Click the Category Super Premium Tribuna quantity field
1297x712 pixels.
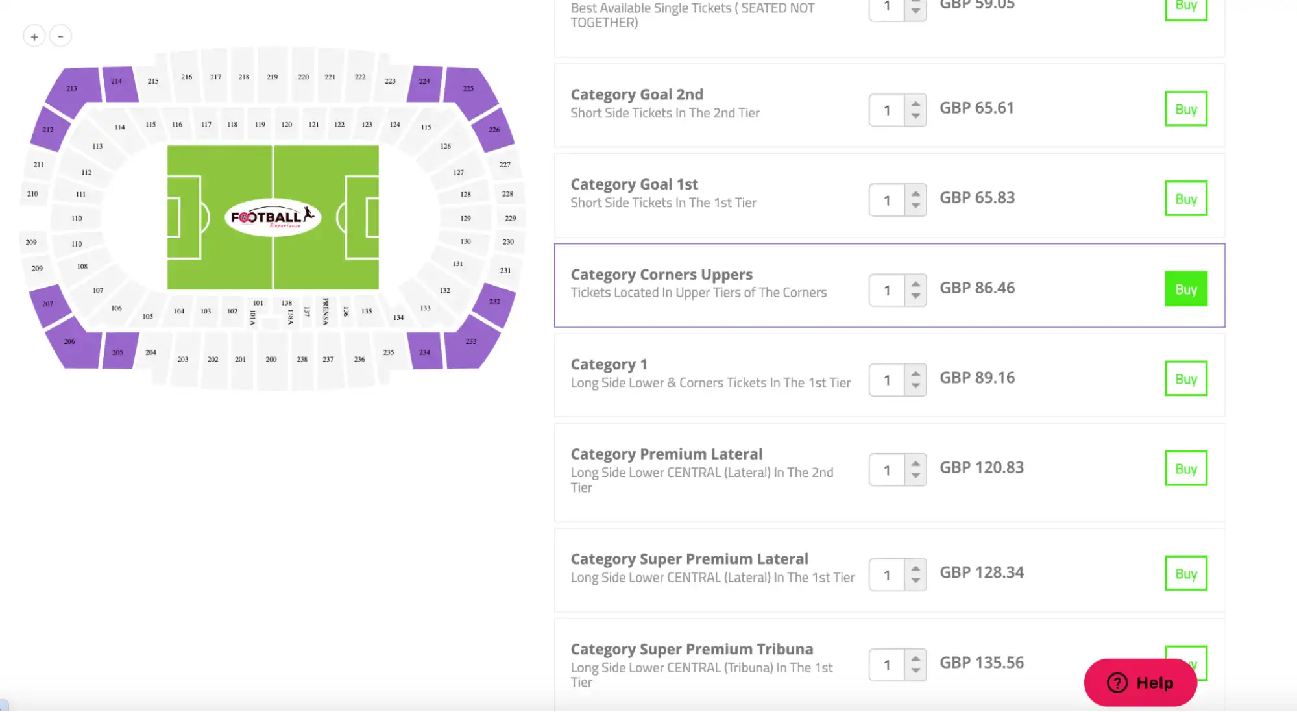(887, 665)
